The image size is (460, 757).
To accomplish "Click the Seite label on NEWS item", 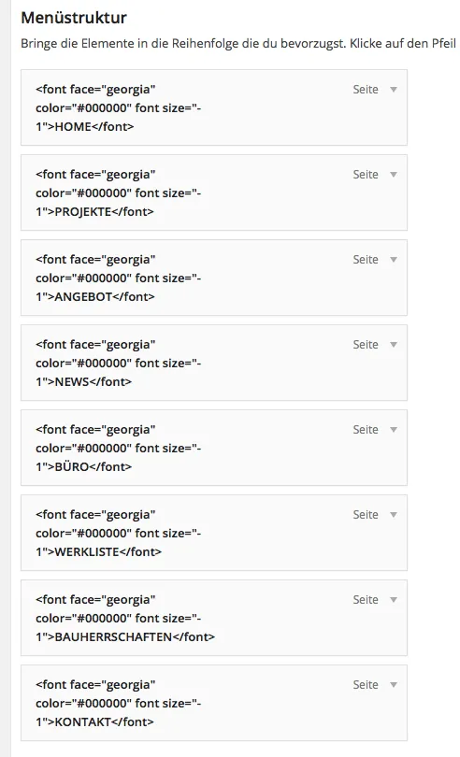I will pyautogui.click(x=366, y=344).
